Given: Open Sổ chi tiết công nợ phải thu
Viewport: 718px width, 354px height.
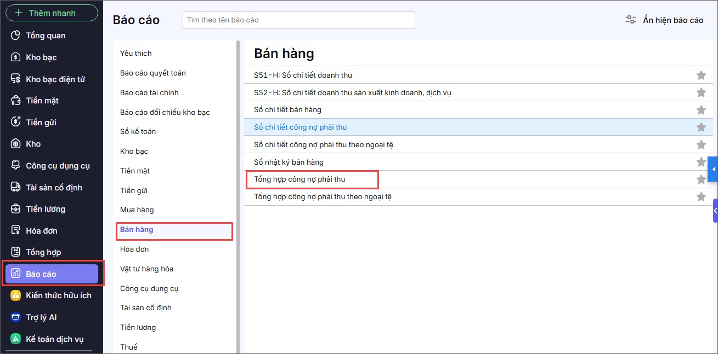Looking at the screenshot, I should pos(301,127).
